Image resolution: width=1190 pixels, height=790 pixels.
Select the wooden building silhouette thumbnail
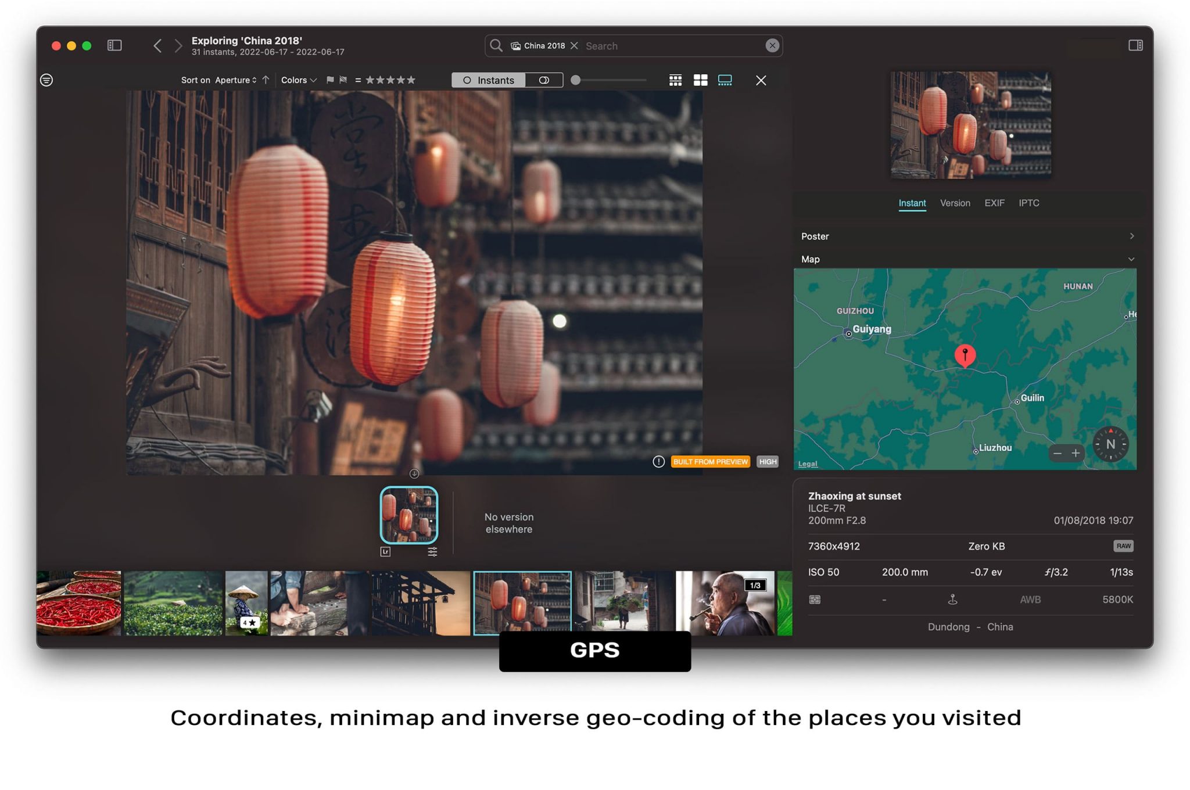[x=421, y=603]
